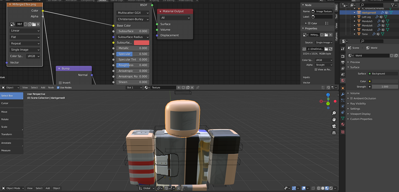Image resolution: width=399 pixels, height=192 pixels.
Task: Open the Render properties tab icon
Action: 343,56
